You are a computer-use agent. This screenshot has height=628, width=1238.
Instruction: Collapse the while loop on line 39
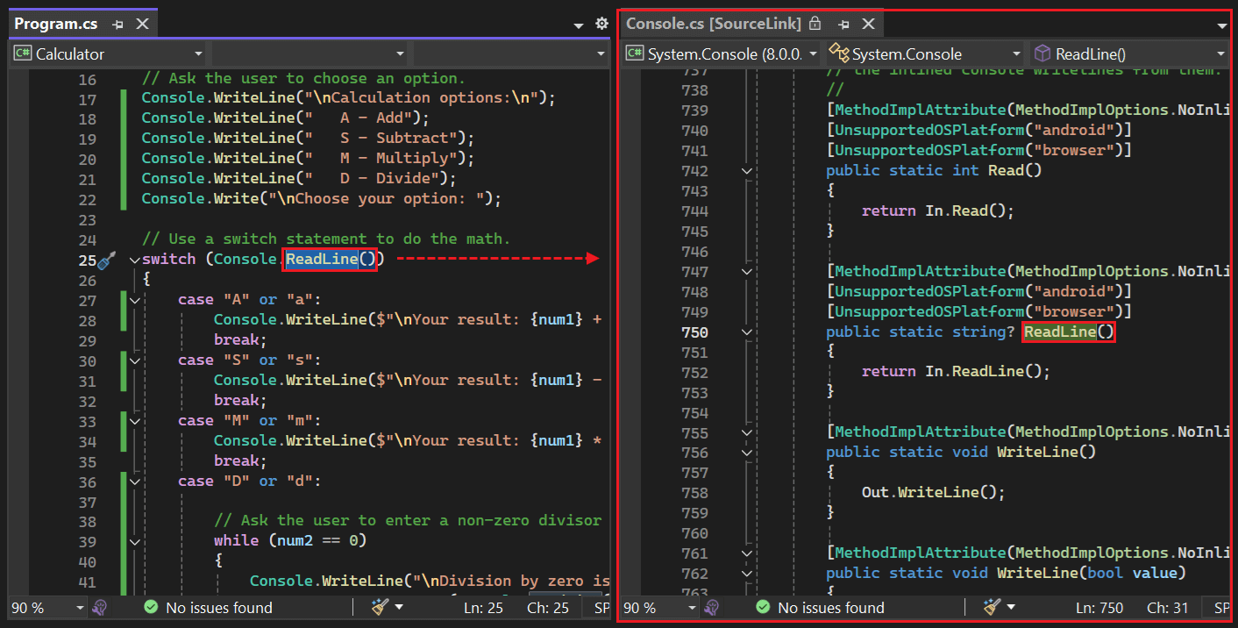click(134, 541)
